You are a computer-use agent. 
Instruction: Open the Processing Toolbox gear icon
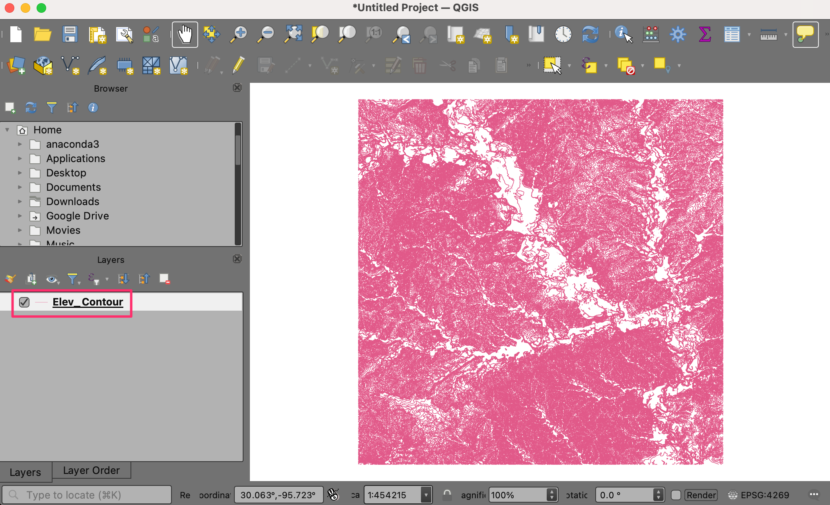tap(678, 34)
